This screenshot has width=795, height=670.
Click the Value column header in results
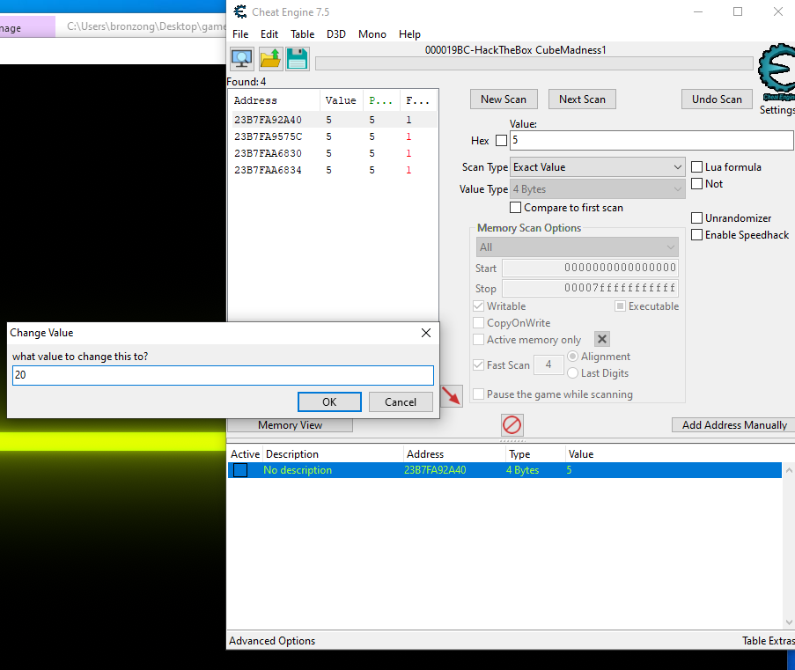click(x=342, y=100)
